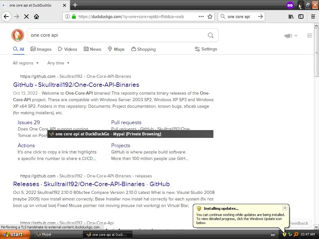
Task: Open a new browser tab
Action: tap(75, 5)
